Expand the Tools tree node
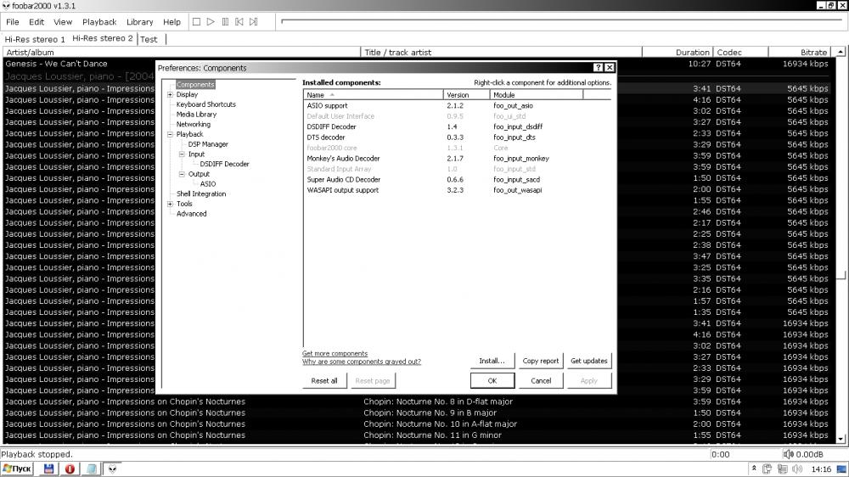Screen dimensions: 849x477 pos(170,204)
